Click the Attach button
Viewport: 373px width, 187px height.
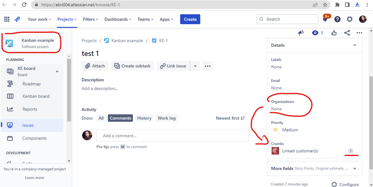click(95, 66)
